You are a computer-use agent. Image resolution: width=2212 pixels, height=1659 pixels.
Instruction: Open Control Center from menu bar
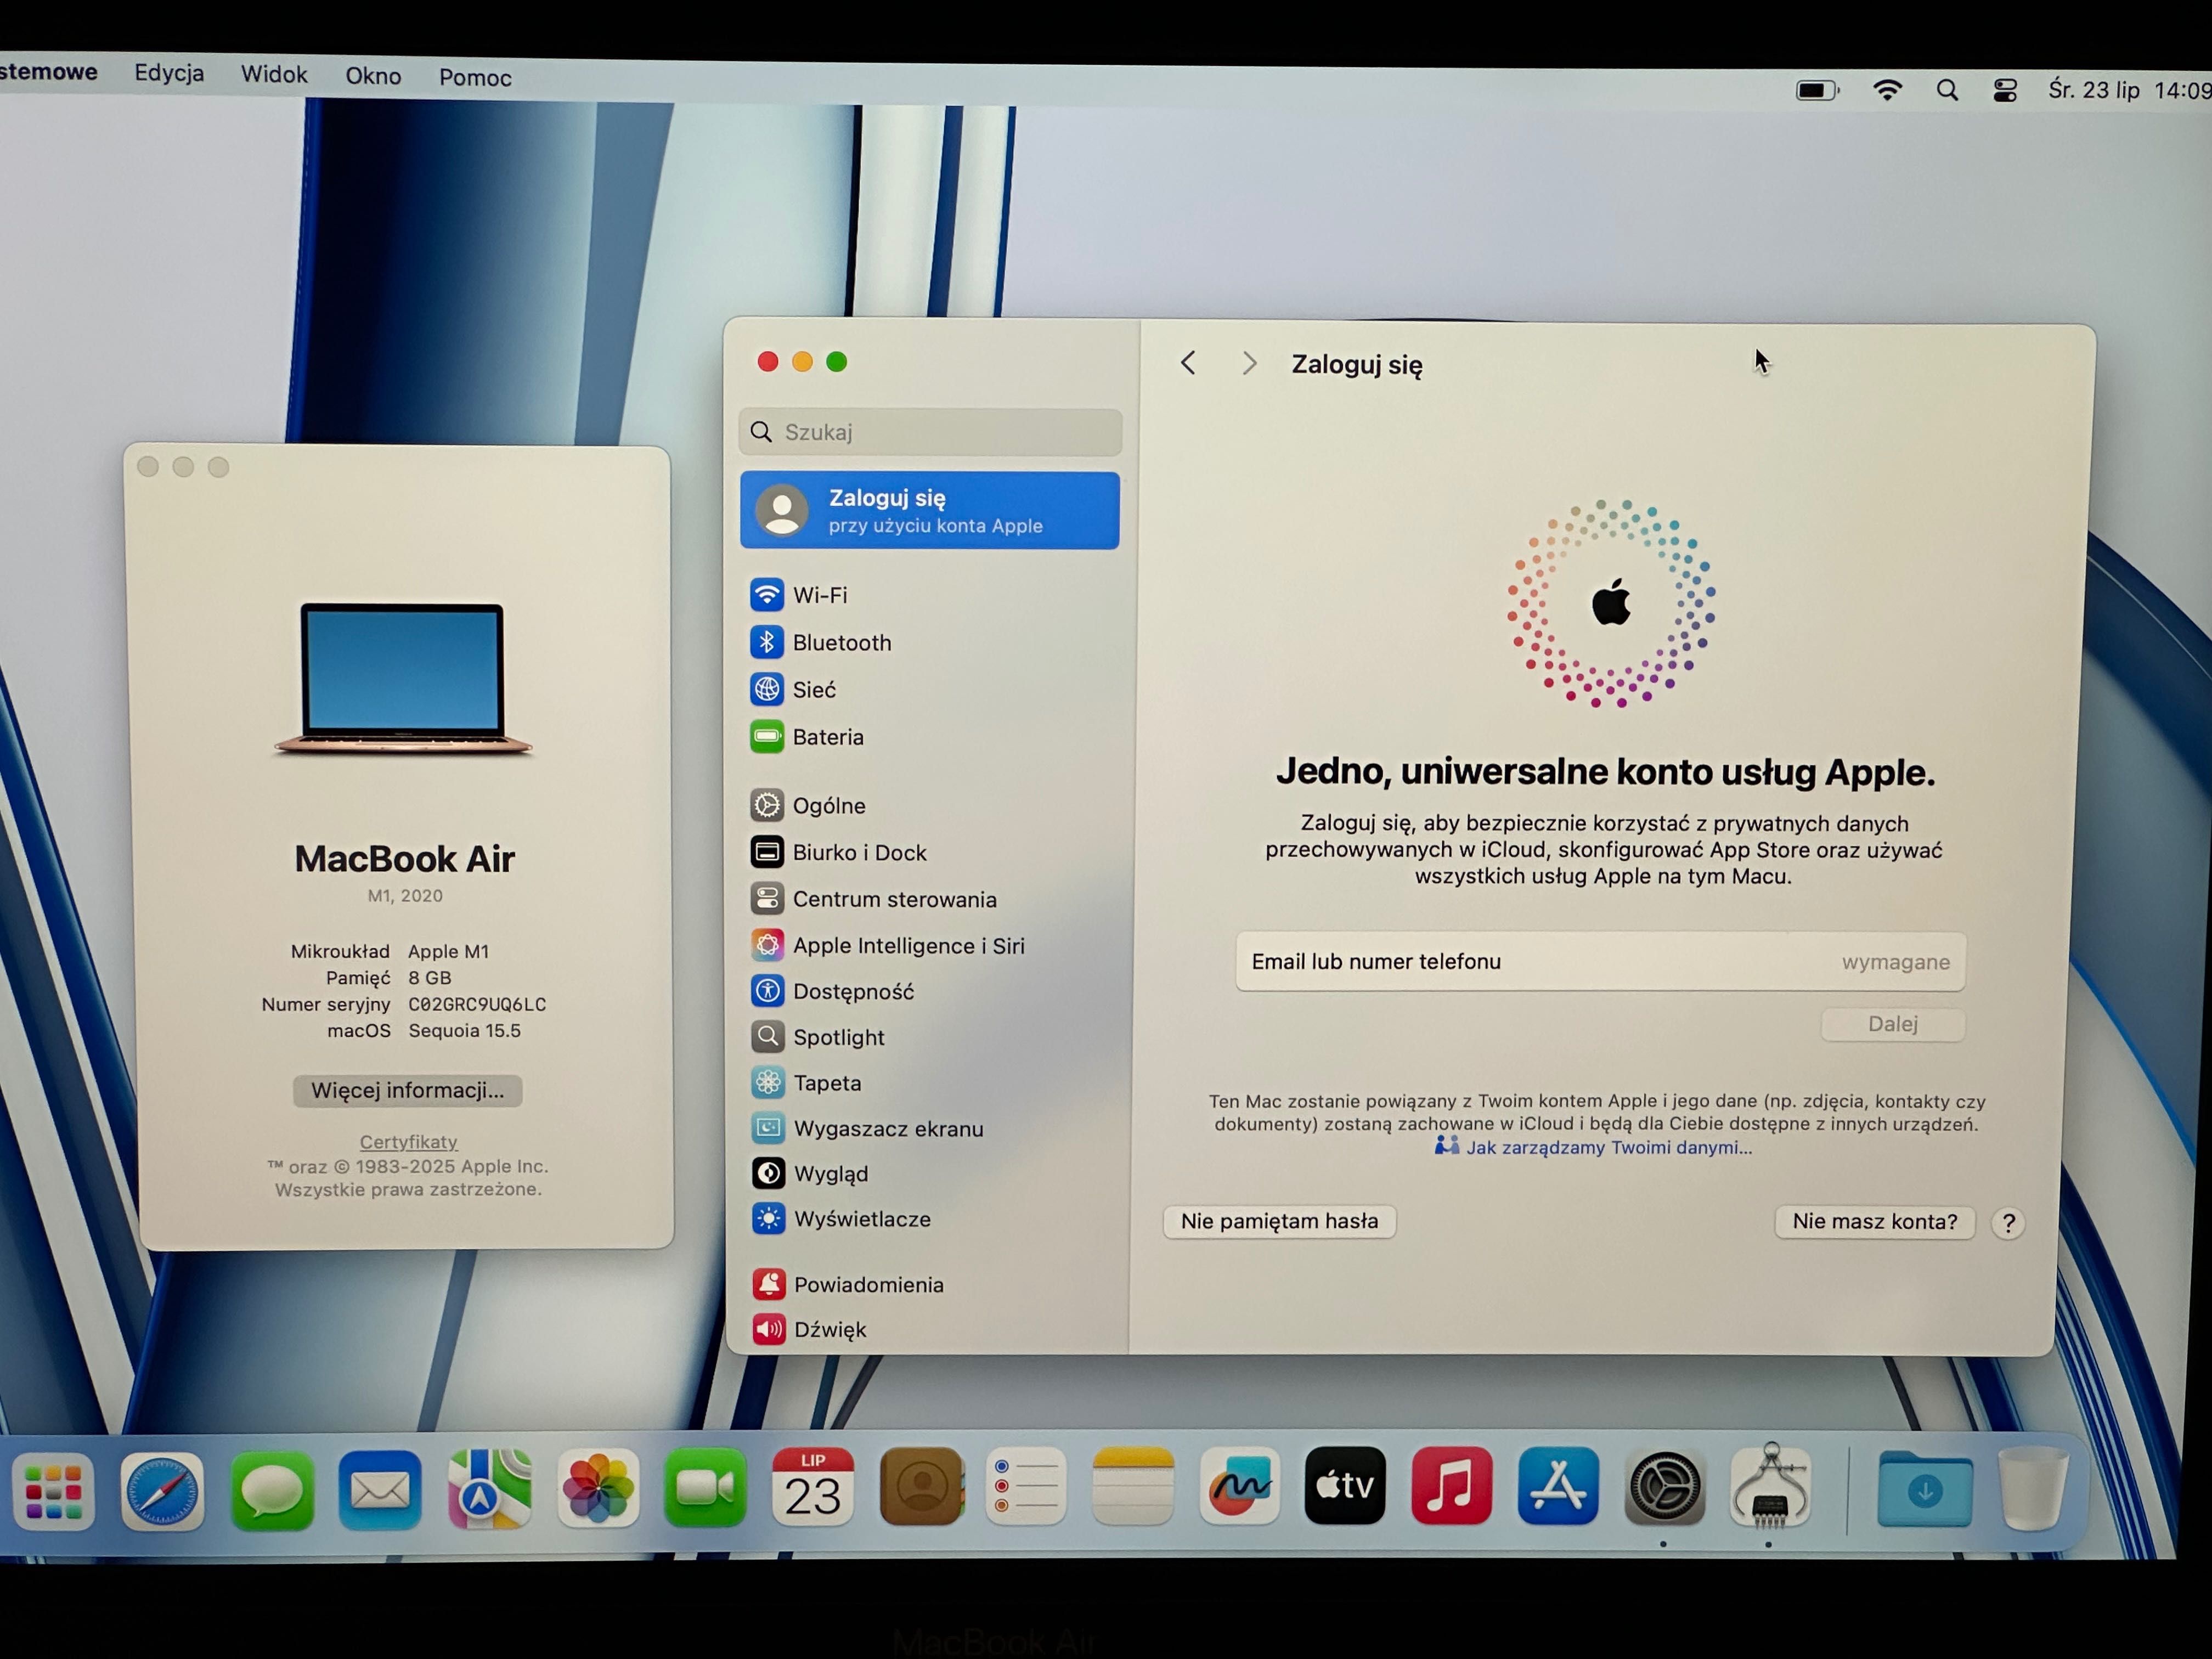pos(2005,91)
